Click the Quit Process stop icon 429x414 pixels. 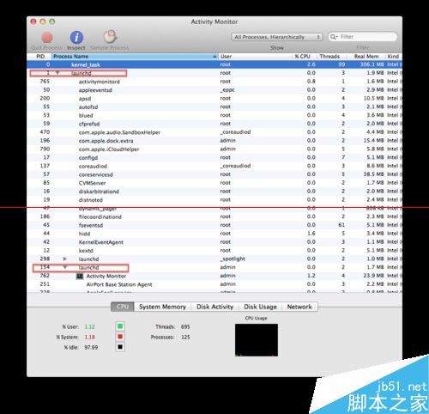coord(47,38)
